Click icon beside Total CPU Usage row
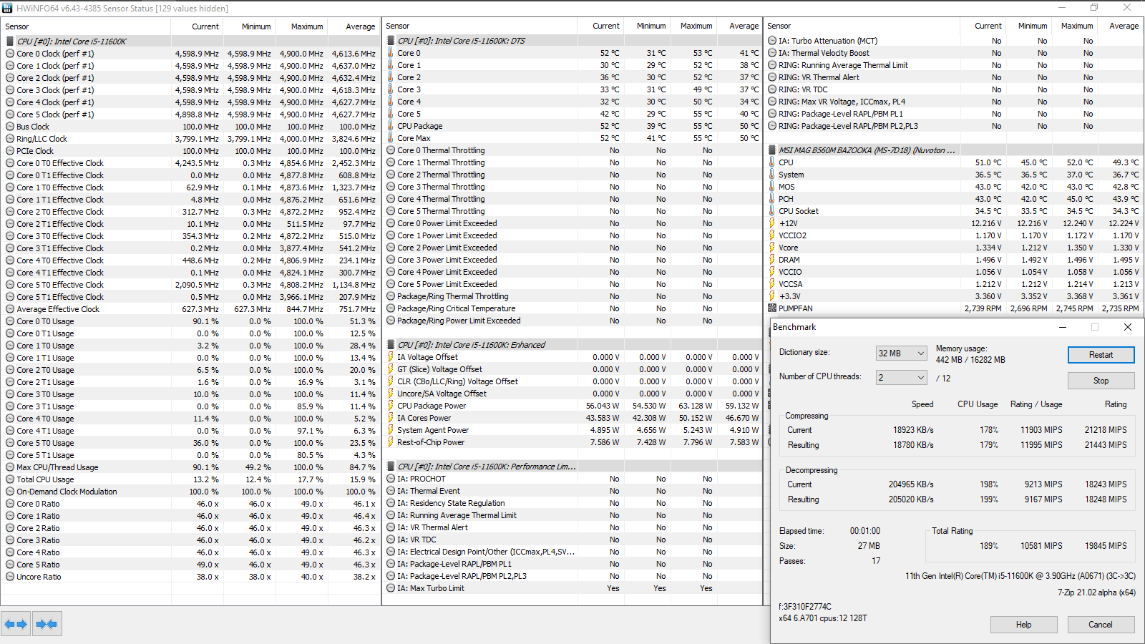This screenshot has width=1145, height=644. click(10, 479)
